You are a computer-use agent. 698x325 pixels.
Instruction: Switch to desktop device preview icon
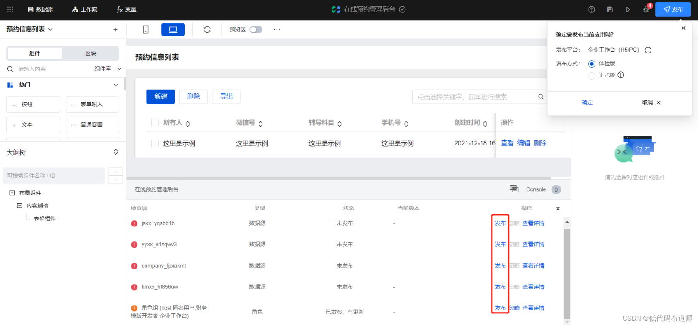[173, 29]
